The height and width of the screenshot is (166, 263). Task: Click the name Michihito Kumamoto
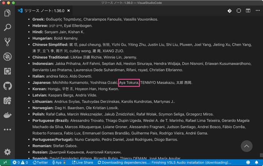70,83
